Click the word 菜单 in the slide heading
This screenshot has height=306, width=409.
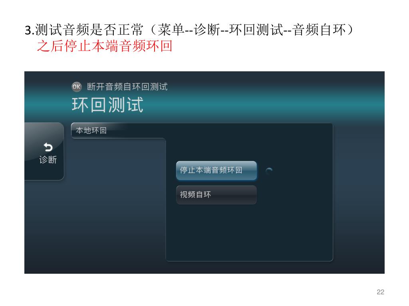171,29
